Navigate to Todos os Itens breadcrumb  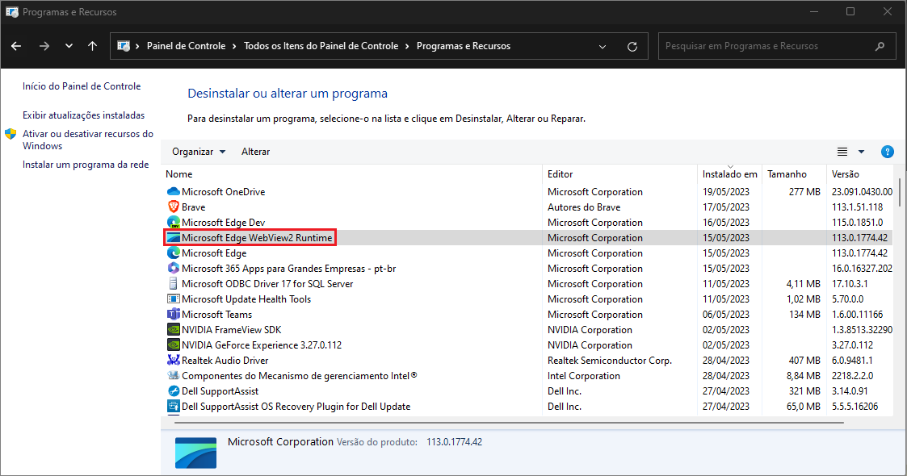[321, 46]
